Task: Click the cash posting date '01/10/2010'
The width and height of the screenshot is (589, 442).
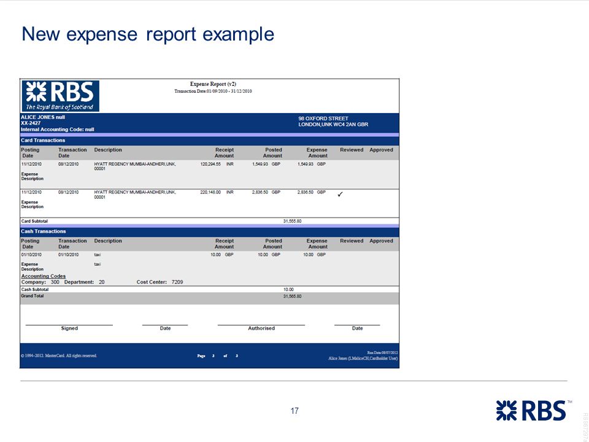Action: [31, 255]
